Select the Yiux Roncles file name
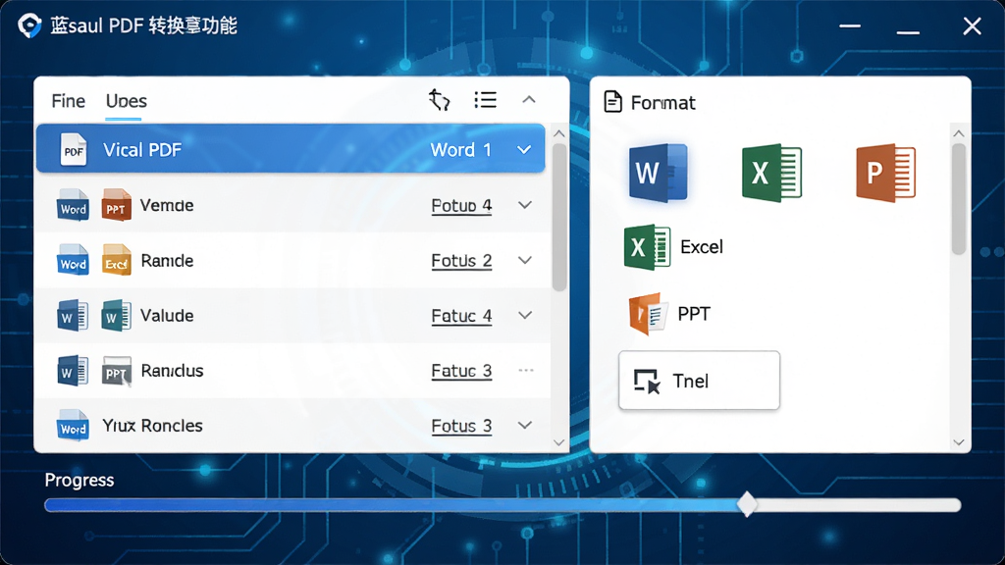The image size is (1005, 565). 152,426
